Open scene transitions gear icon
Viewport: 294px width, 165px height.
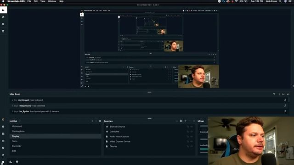click(100, 121)
